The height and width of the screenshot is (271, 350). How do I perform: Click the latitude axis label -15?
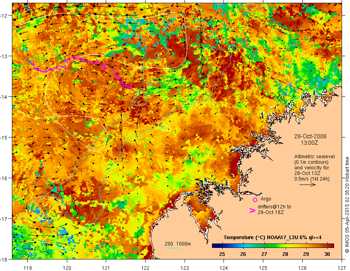coord(5,137)
